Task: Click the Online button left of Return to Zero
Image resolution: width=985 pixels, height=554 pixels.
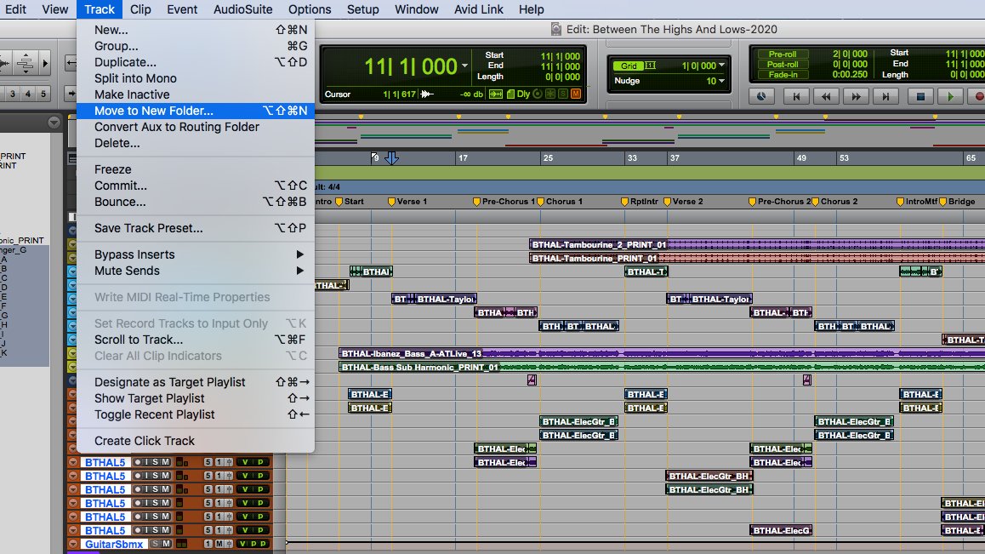Action: coord(761,96)
